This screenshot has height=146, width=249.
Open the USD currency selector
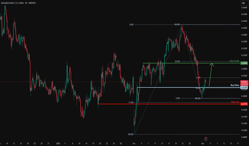click(x=244, y=3)
